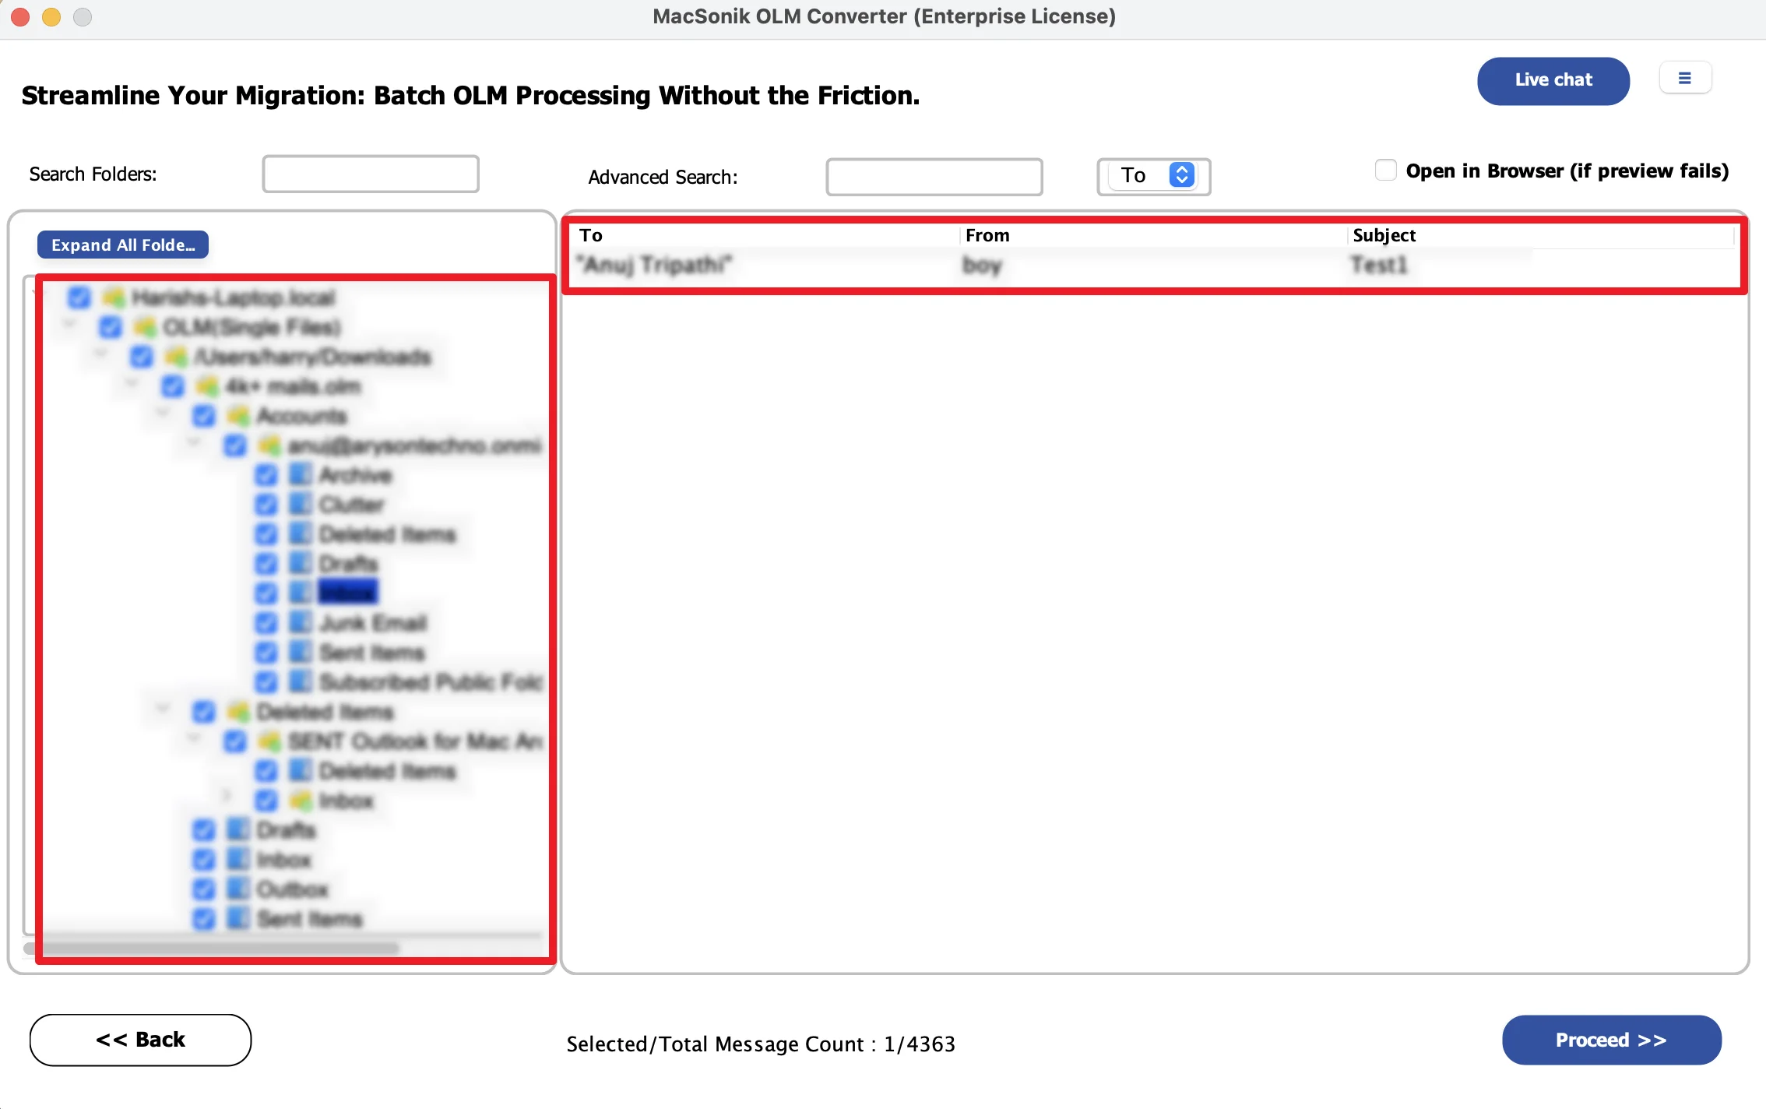Image resolution: width=1766 pixels, height=1109 pixels.
Task: Click the Junk Email folder icon
Action: (301, 622)
